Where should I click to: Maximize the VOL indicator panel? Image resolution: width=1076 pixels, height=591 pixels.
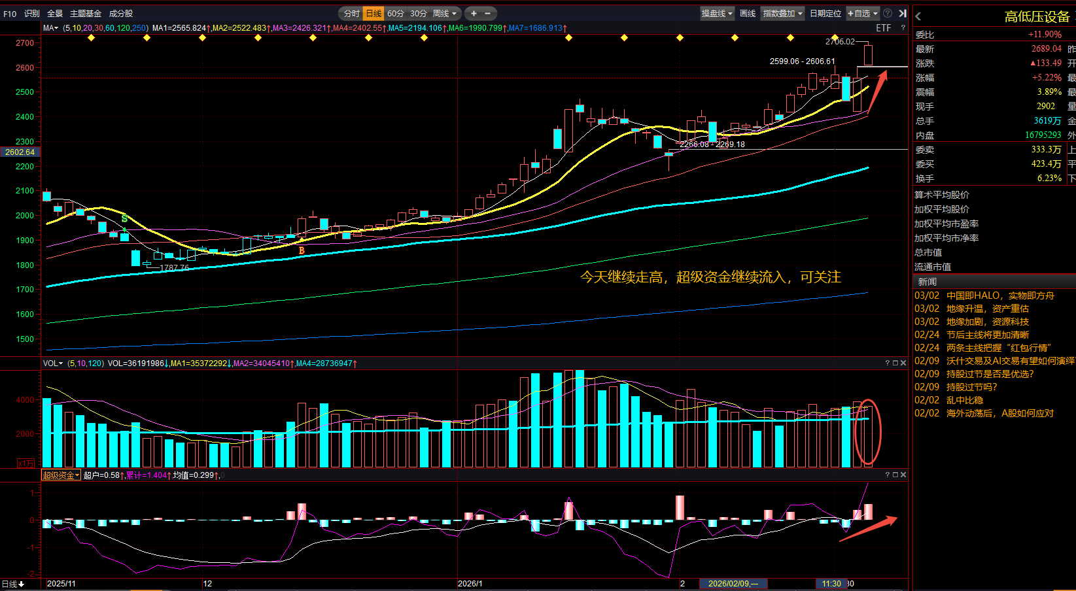[895, 363]
